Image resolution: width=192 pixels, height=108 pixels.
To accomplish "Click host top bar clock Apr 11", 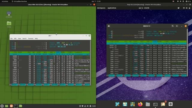I will click(96, 1).
